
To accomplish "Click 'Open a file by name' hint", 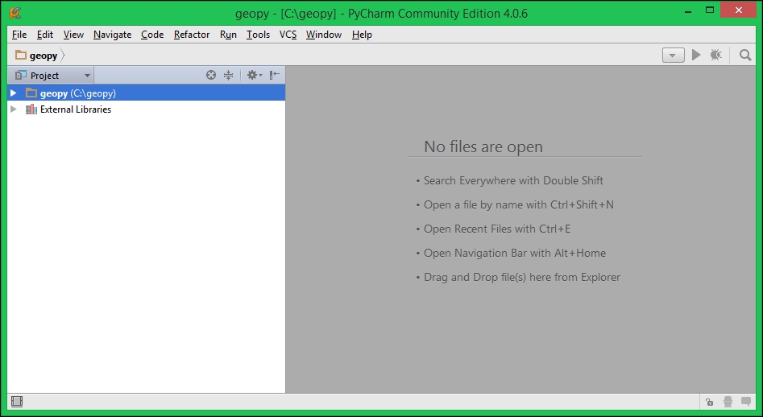I will 519,204.
